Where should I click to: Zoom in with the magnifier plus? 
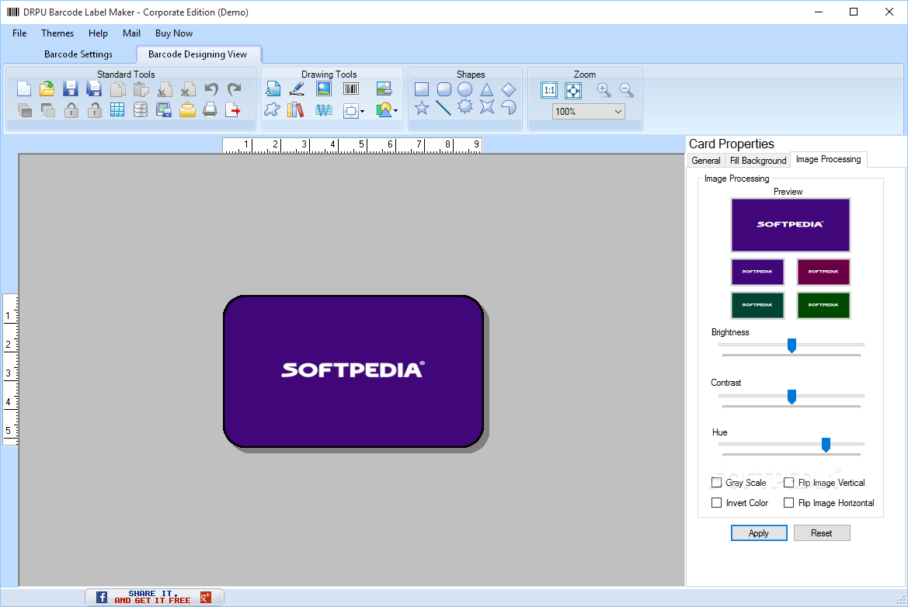604,90
